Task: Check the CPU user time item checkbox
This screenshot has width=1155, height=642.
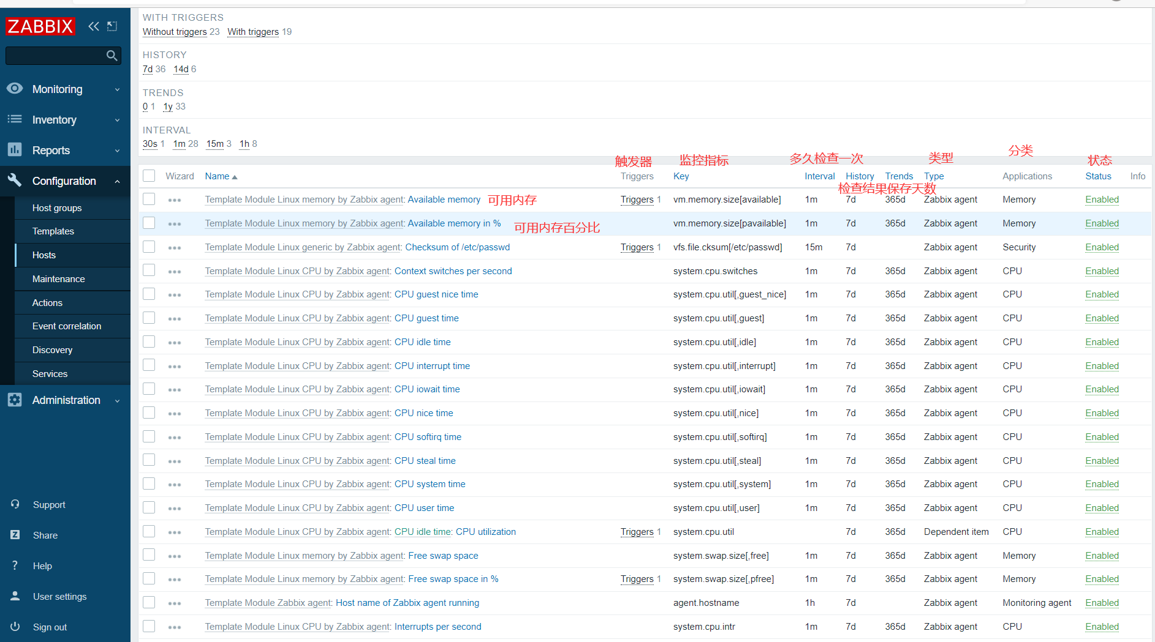Action: coord(149,507)
